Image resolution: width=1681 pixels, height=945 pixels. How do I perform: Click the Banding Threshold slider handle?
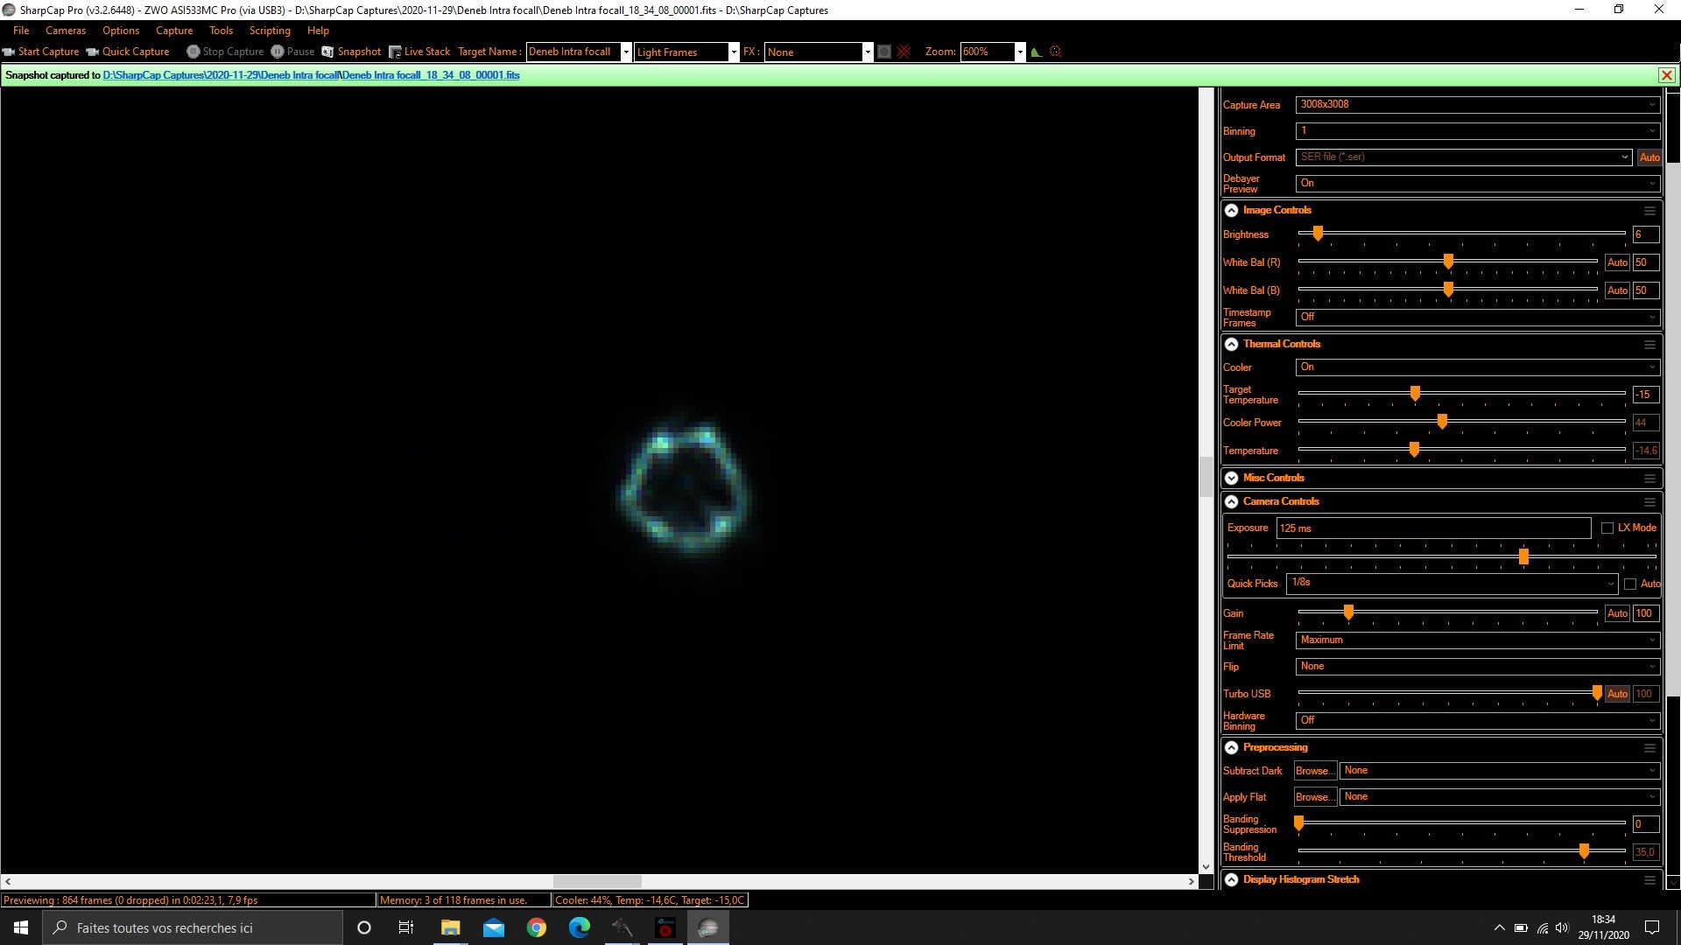click(1584, 851)
